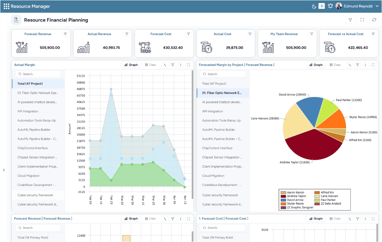Click Actual Margin panel vertical scrollbar
The height and width of the screenshot is (242, 382).
click(x=192, y=134)
